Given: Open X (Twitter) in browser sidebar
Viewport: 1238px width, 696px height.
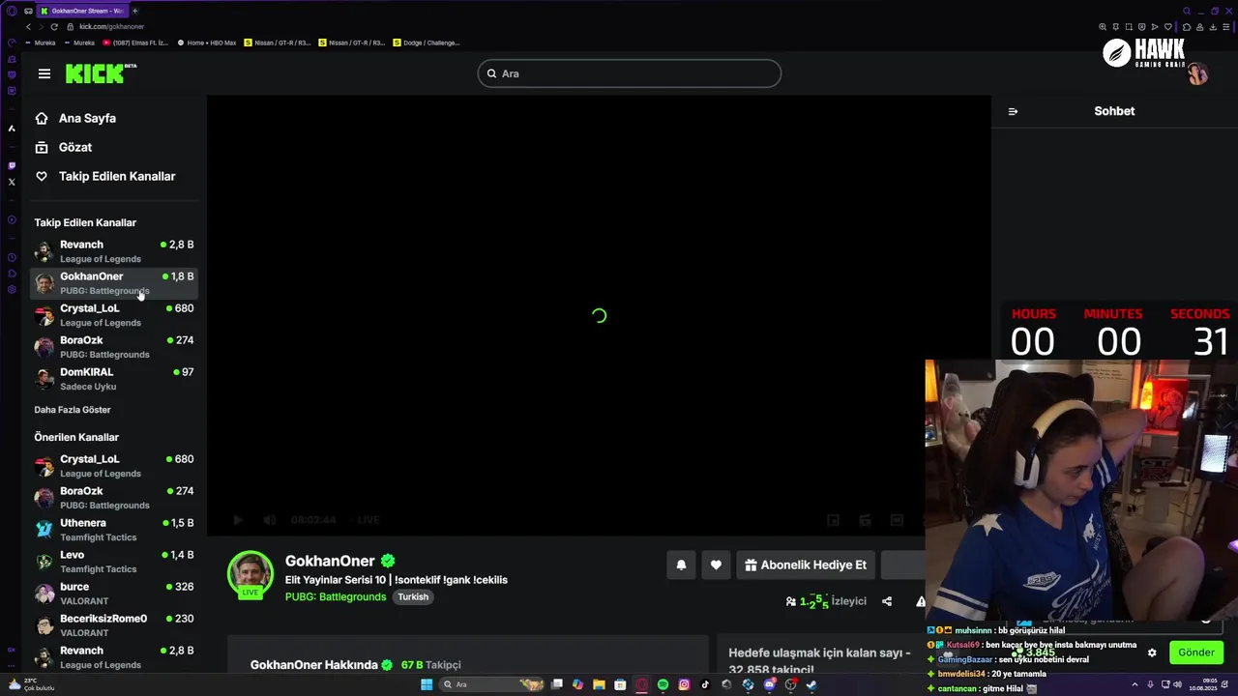Looking at the screenshot, I should click(x=12, y=182).
